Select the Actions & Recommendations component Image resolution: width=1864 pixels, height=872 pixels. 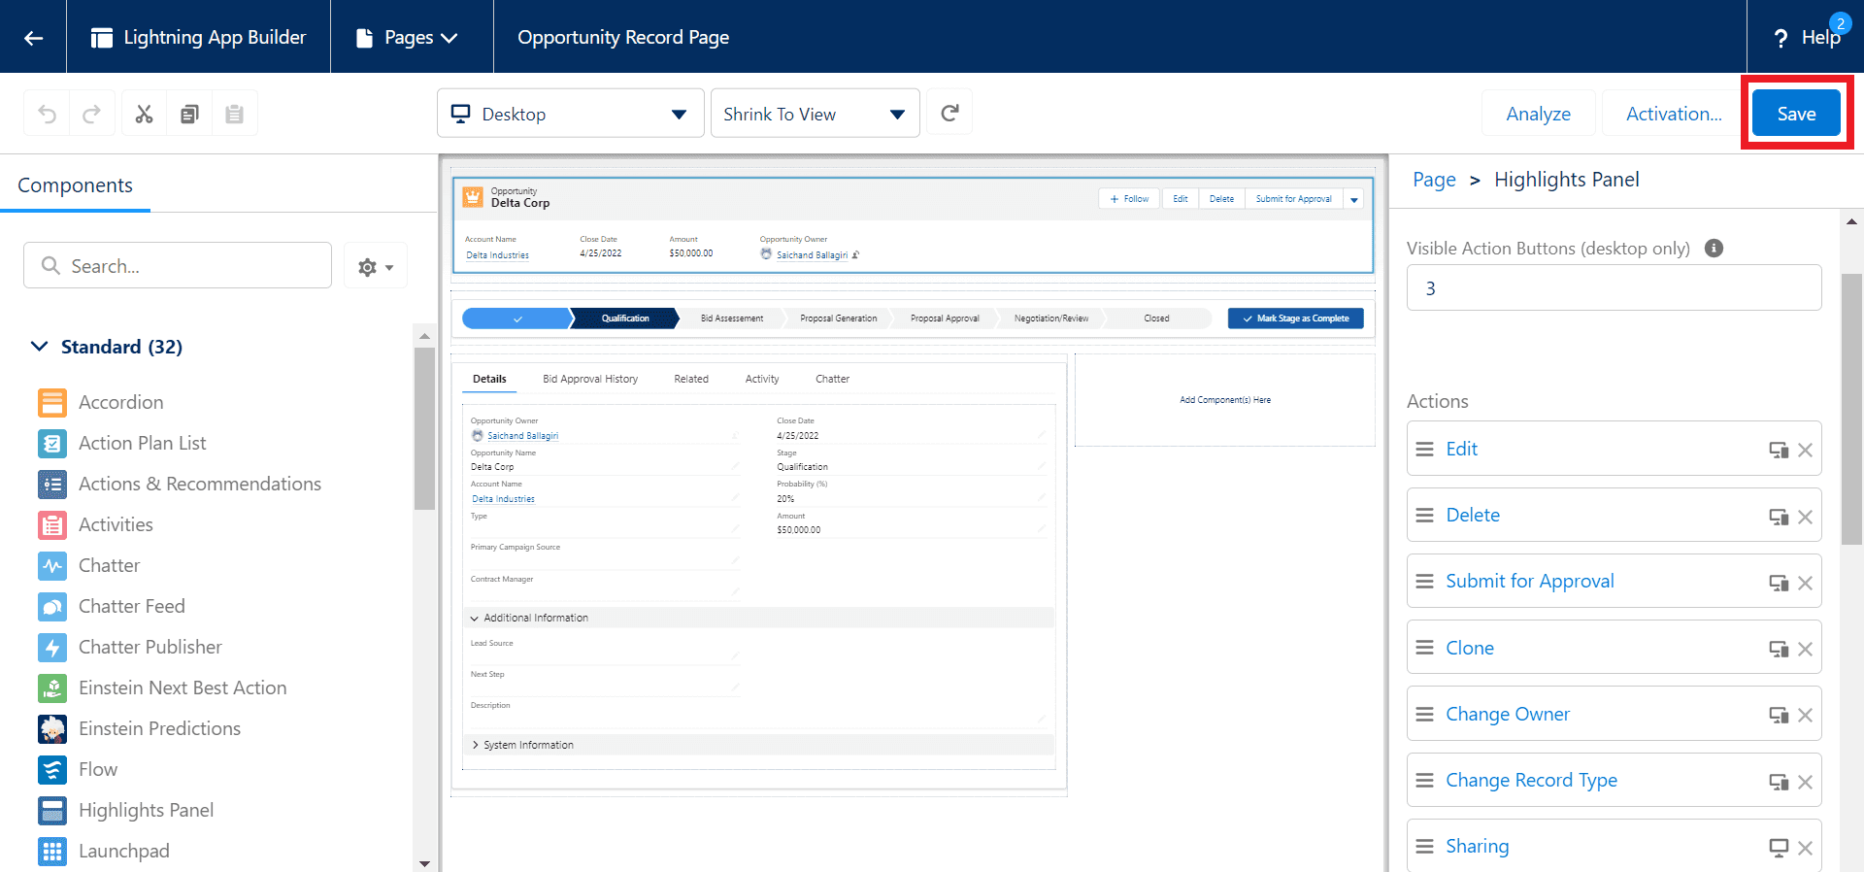pos(180,484)
